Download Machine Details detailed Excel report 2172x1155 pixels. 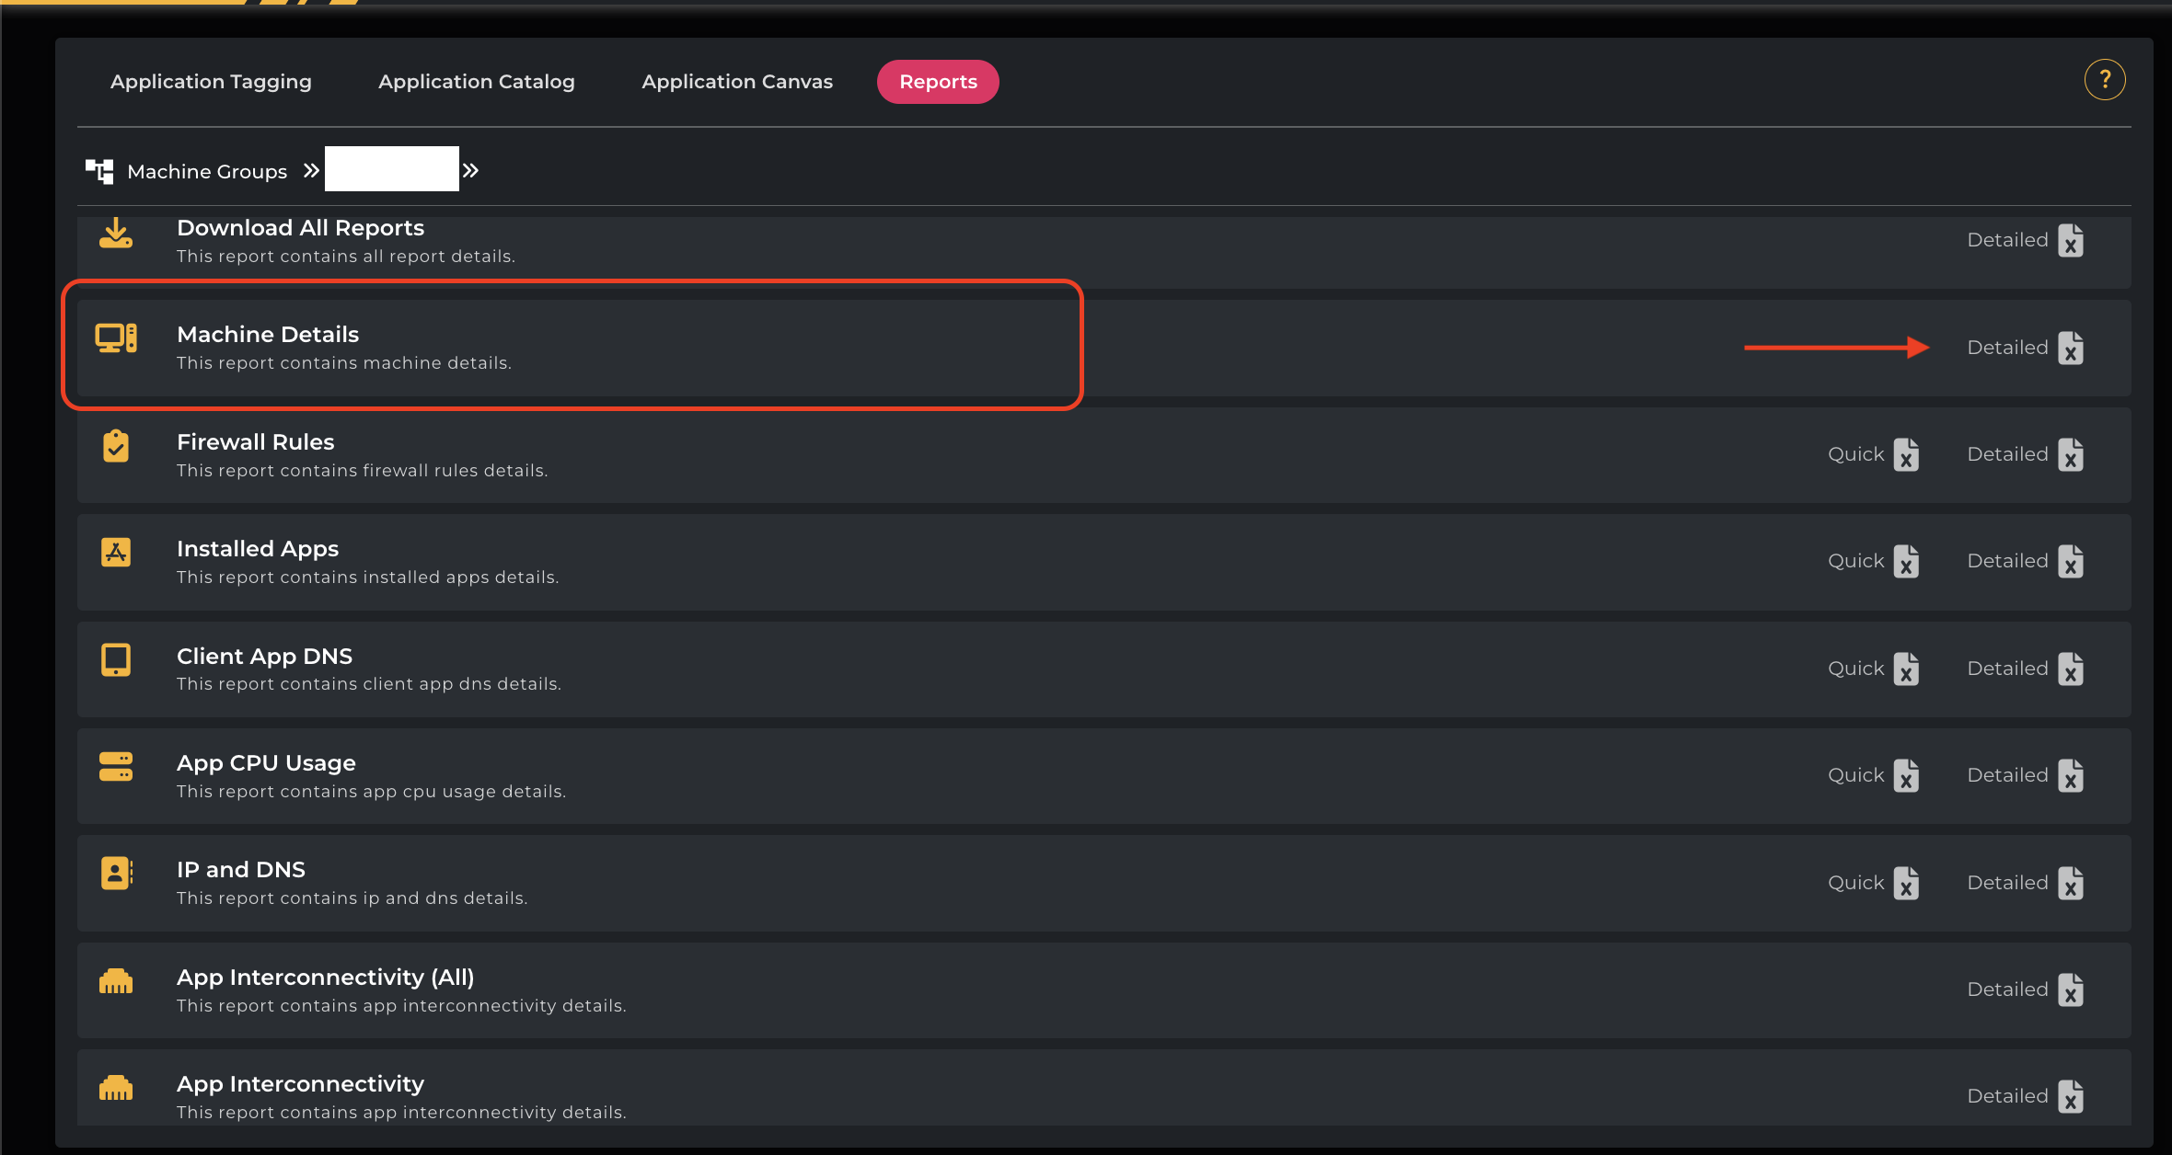[2070, 348]
